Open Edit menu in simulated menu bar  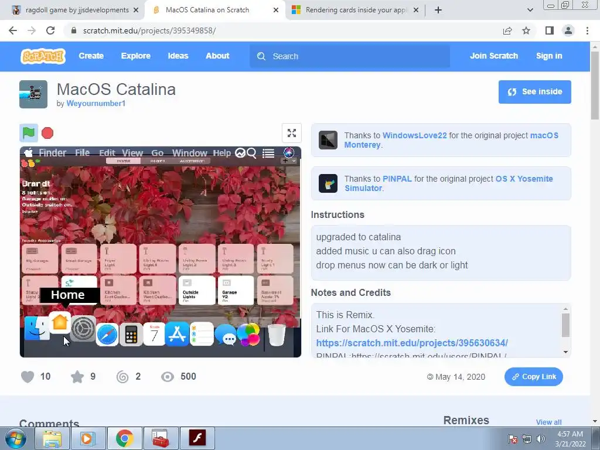click(107, 153)
